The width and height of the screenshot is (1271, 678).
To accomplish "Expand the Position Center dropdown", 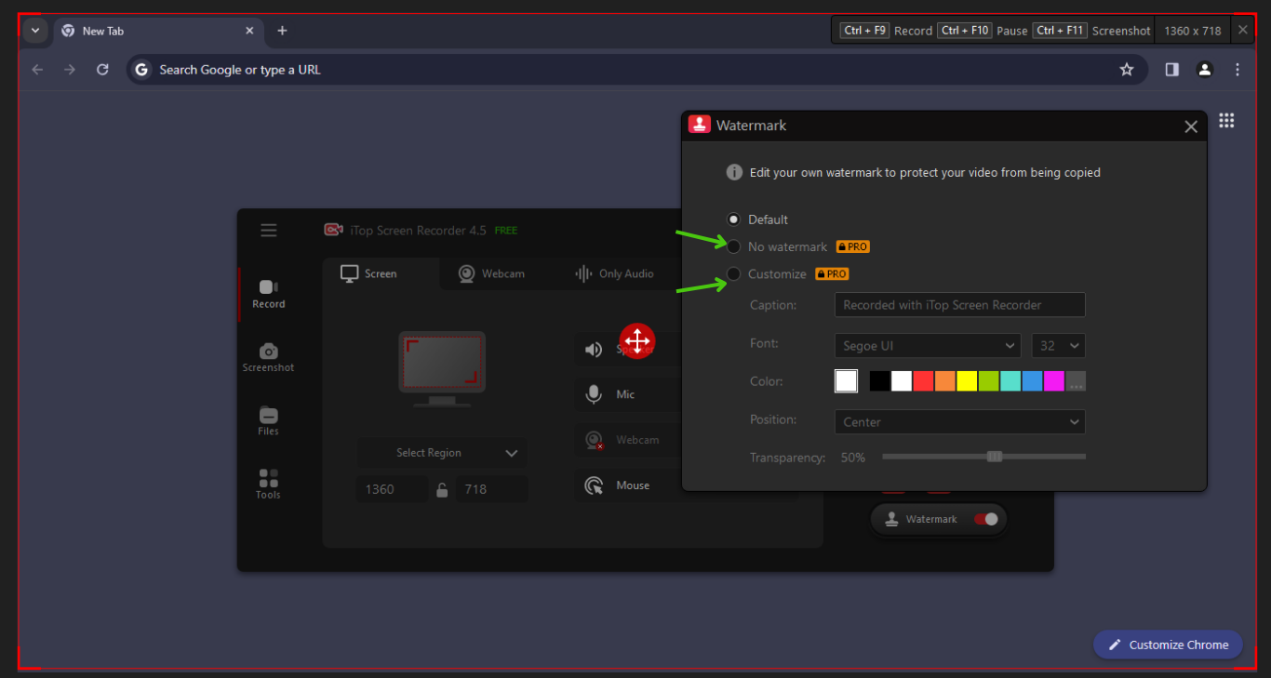I will (958, 422).
